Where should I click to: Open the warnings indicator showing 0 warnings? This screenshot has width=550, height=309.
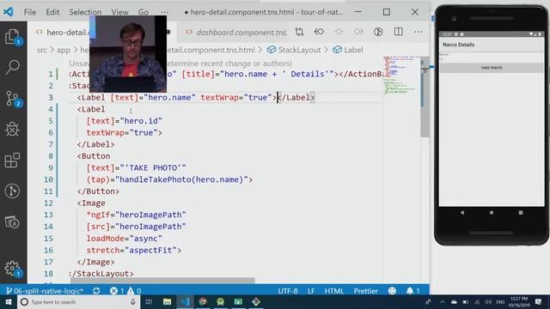tap(134, 291)
